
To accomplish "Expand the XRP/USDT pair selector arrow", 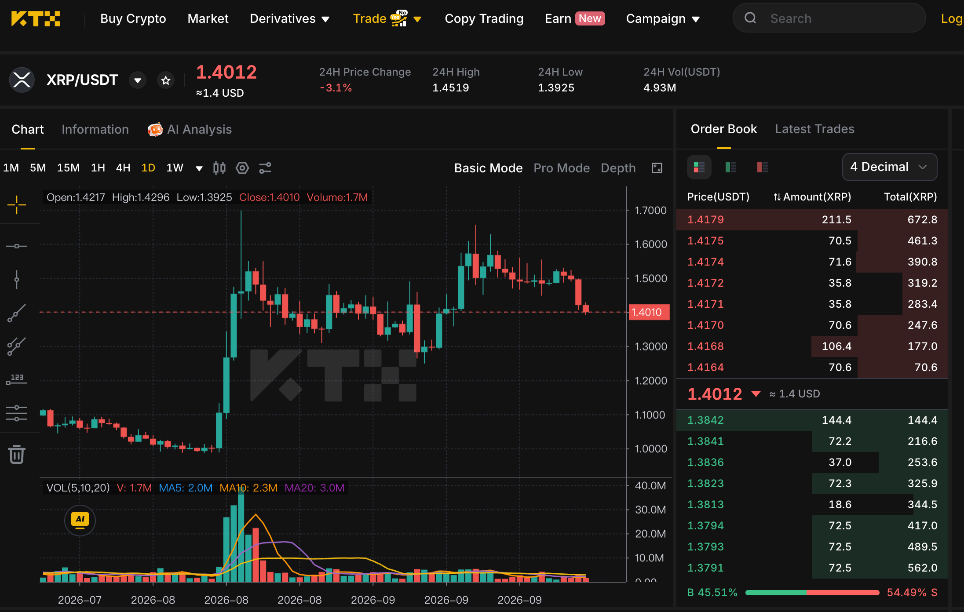I will [x=138, y=80].
